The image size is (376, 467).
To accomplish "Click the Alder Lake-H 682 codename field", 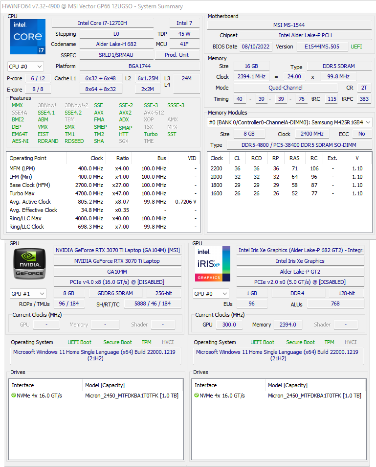I will coord(116,44).
